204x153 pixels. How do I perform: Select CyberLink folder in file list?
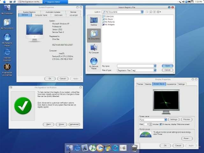pyautogui.click(x=108, y=16)
